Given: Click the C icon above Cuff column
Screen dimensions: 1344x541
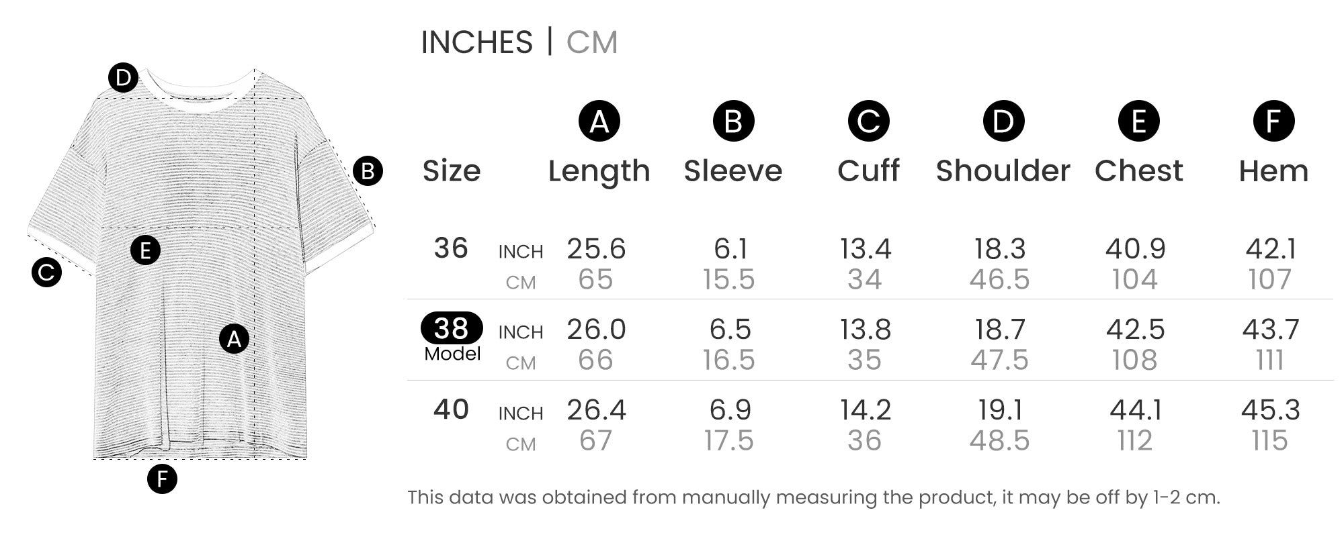Looking at the screenshot, I should coord(868,121).
